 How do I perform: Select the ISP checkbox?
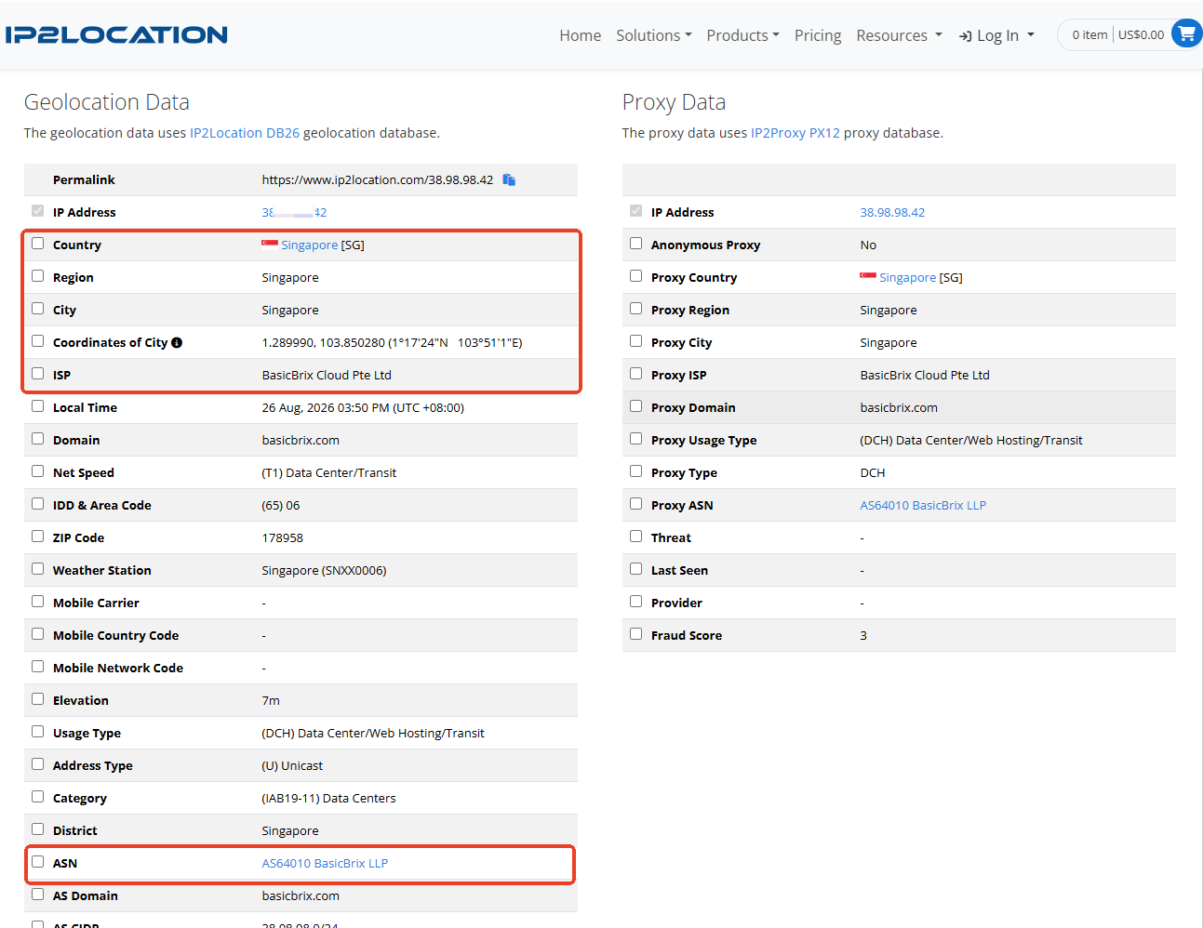(x=38, y=374)
